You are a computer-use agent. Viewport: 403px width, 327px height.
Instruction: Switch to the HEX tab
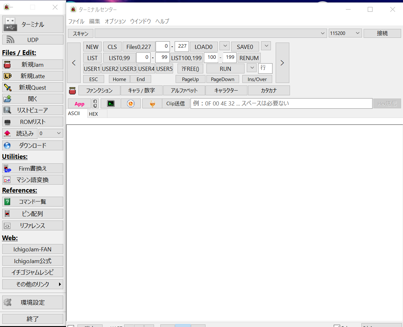(x=94, y=113)
